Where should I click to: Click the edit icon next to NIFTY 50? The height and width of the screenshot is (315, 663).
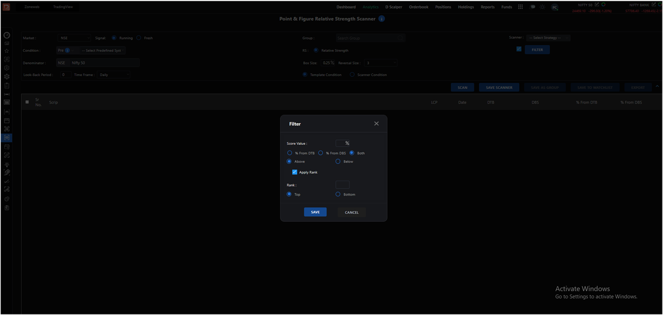coord(597,4)
